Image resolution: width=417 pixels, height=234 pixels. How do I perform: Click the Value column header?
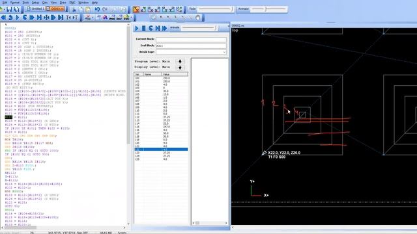[x=175, y=74]
